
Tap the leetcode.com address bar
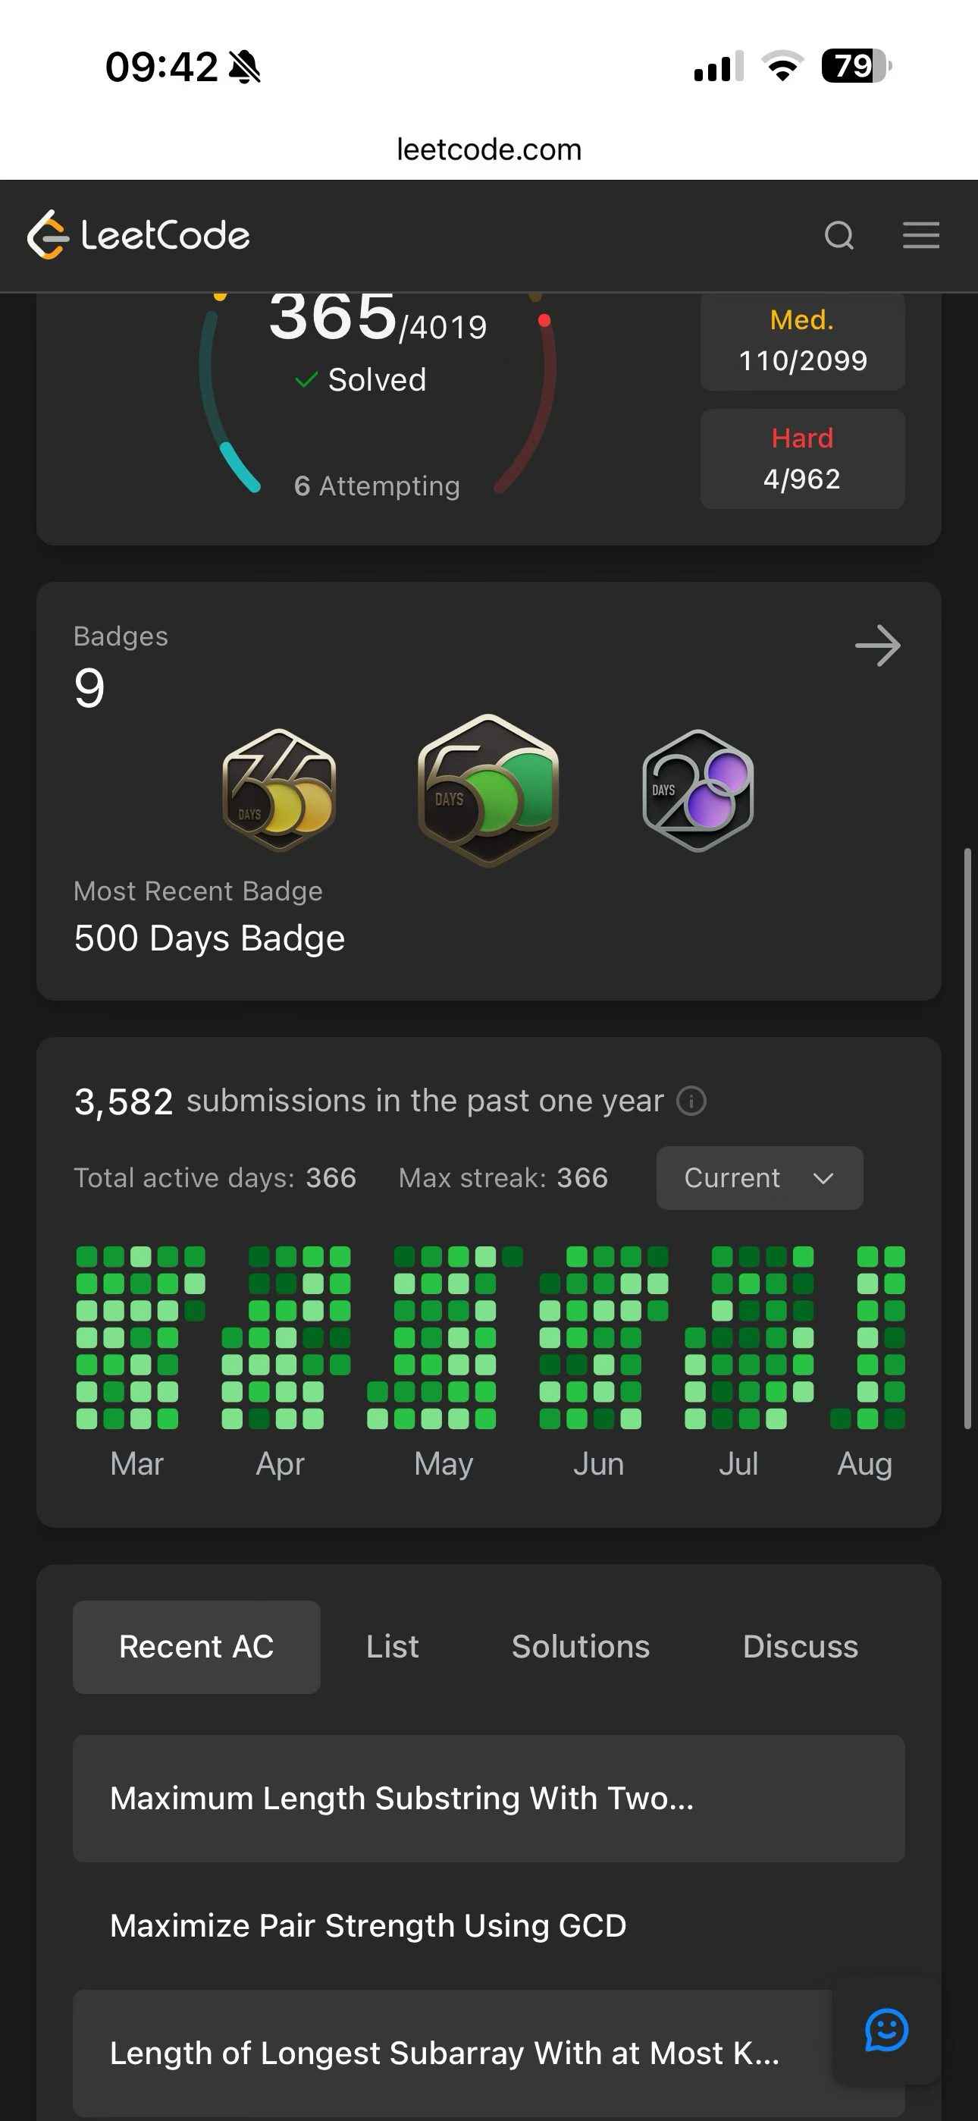(489, 149)
